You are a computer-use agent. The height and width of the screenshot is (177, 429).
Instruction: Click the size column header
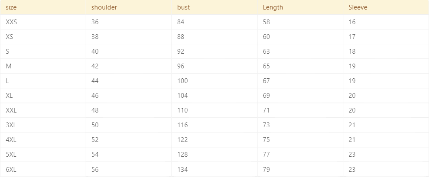click(11, 7)
